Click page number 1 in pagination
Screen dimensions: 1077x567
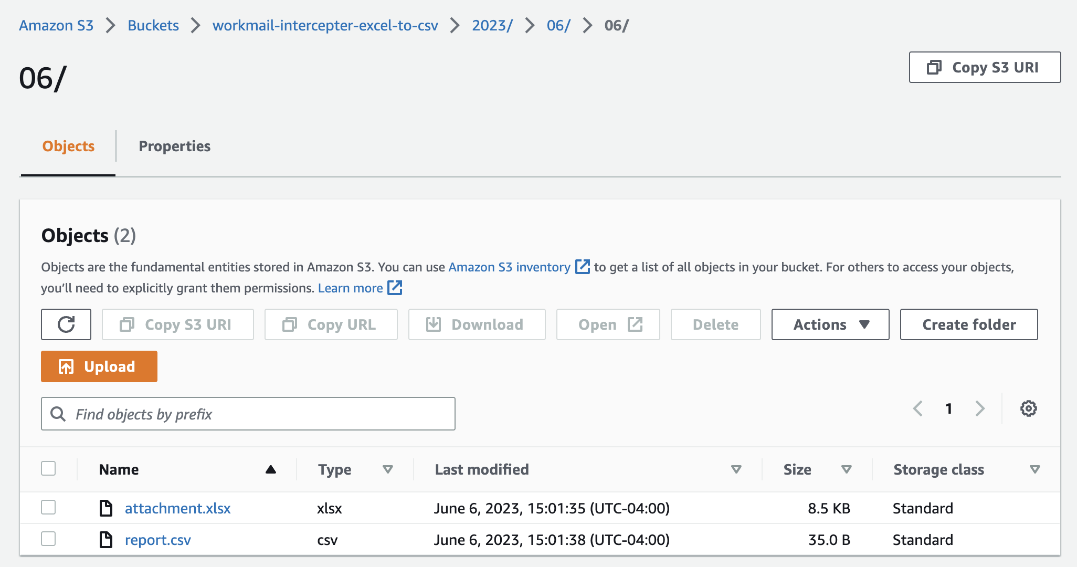coord(949,408)
